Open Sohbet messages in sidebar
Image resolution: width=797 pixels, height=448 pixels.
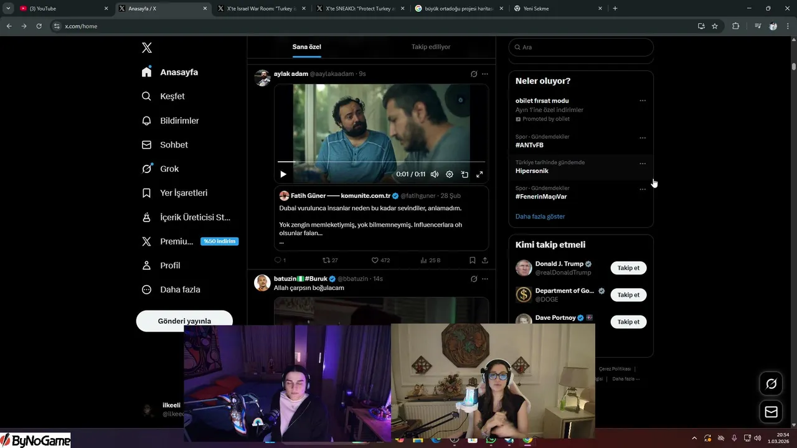point(165,144)
